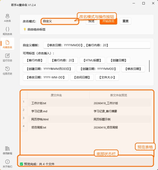Select the 规则改名 braces icon
Screen dimensions: 158x170
[7, 29]
